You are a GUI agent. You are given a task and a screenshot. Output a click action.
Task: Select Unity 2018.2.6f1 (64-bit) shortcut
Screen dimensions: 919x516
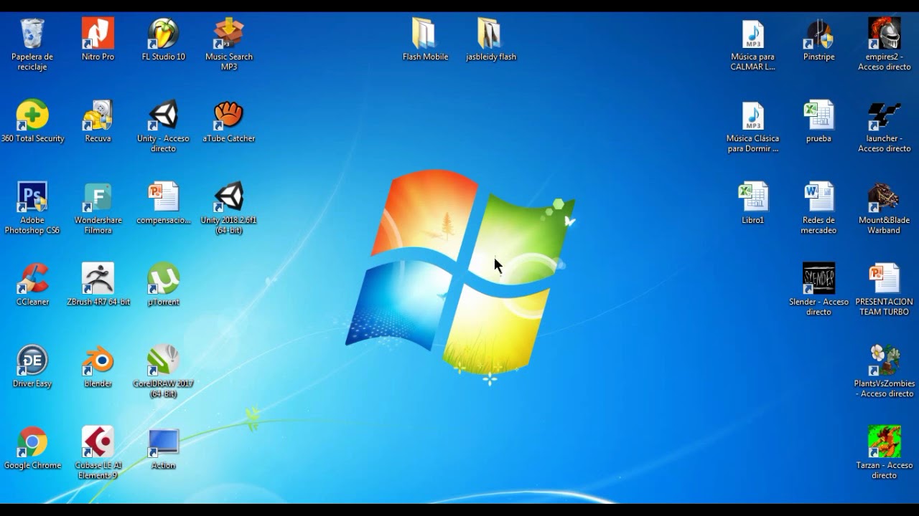click(229, 197)
